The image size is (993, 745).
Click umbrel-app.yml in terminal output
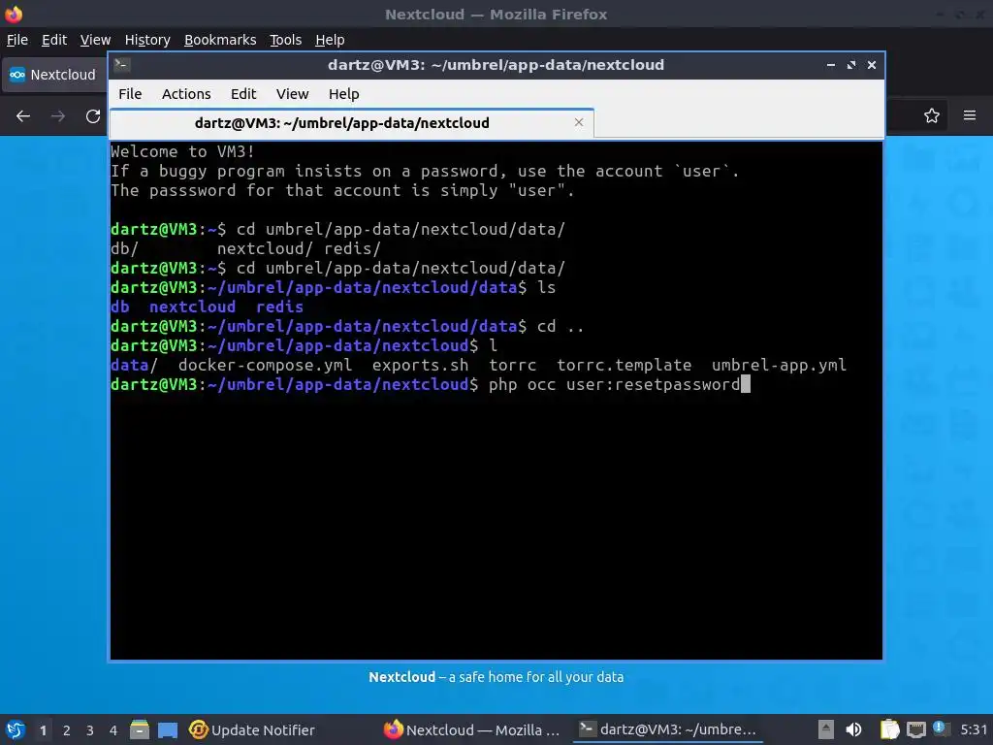click(x=779, y=366)
